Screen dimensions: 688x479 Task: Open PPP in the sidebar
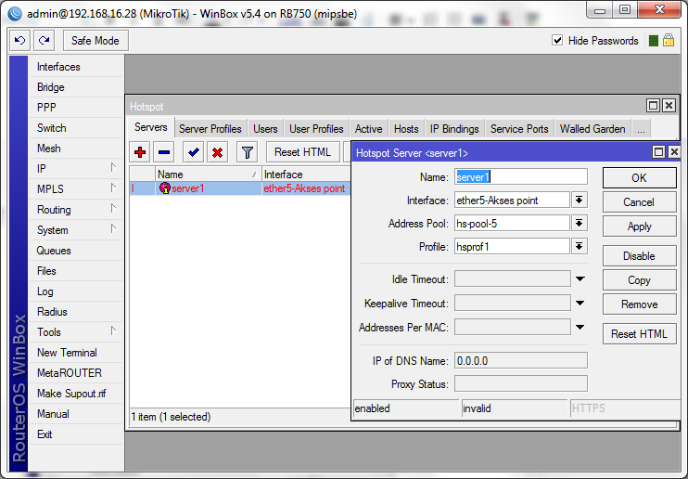76,108
